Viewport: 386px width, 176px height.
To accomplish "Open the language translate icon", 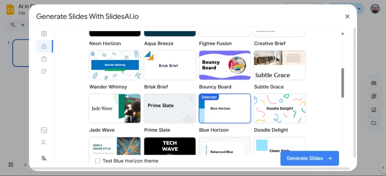I will 44,158.
